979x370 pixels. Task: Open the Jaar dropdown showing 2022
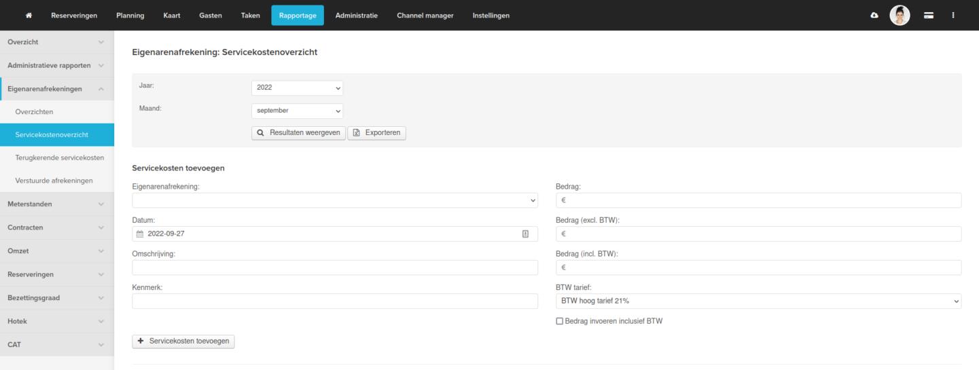[297, 88]
